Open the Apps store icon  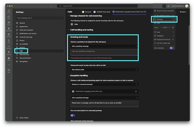[x=9, y=71]
